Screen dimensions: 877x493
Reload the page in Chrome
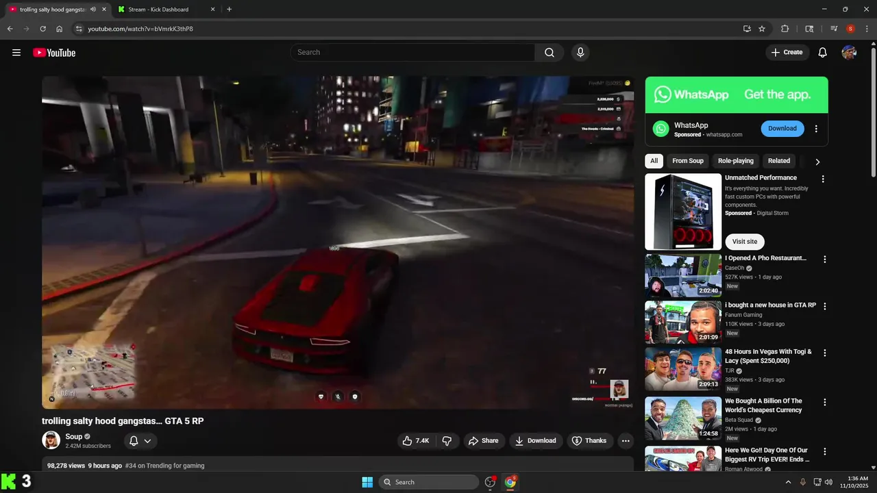pyautogui.click(x=42, y=29)
